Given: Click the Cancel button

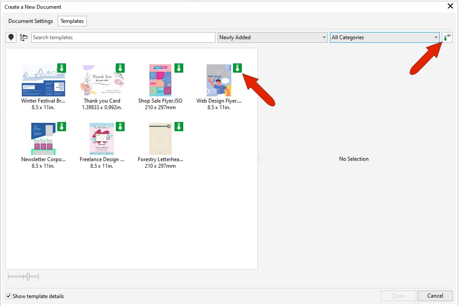Looking at the screenshot, I should click(x=435, y=295).
